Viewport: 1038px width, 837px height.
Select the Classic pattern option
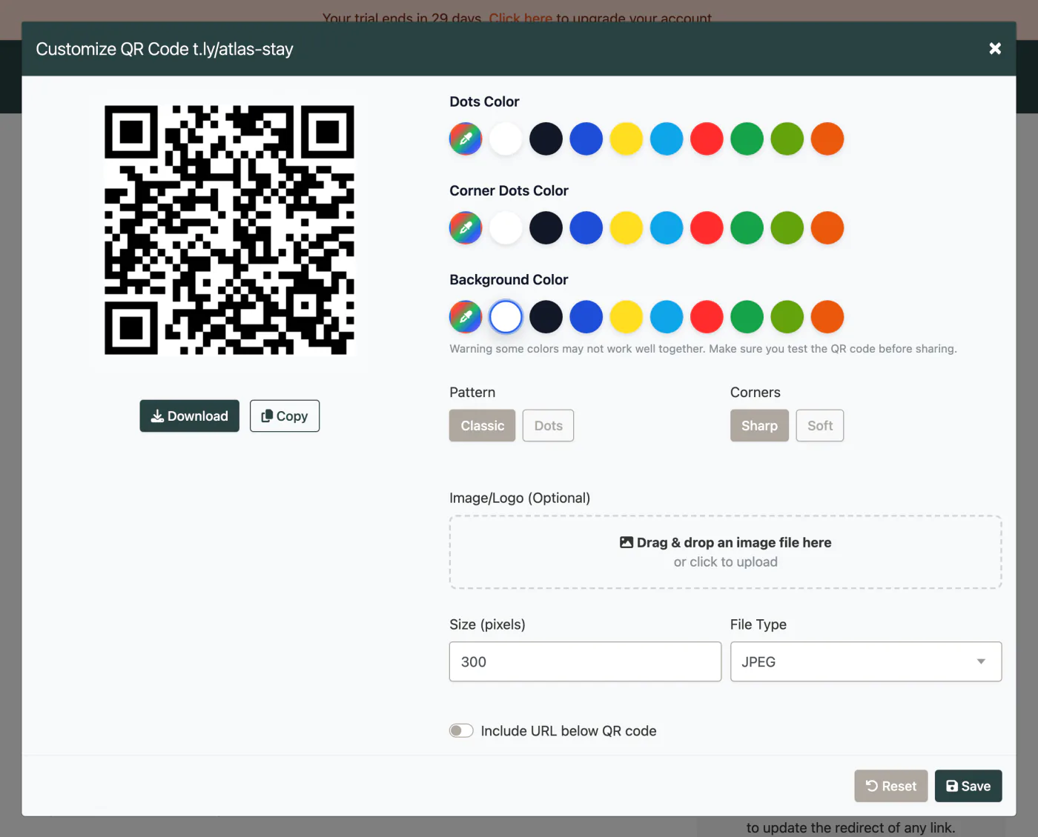(482, 426)
